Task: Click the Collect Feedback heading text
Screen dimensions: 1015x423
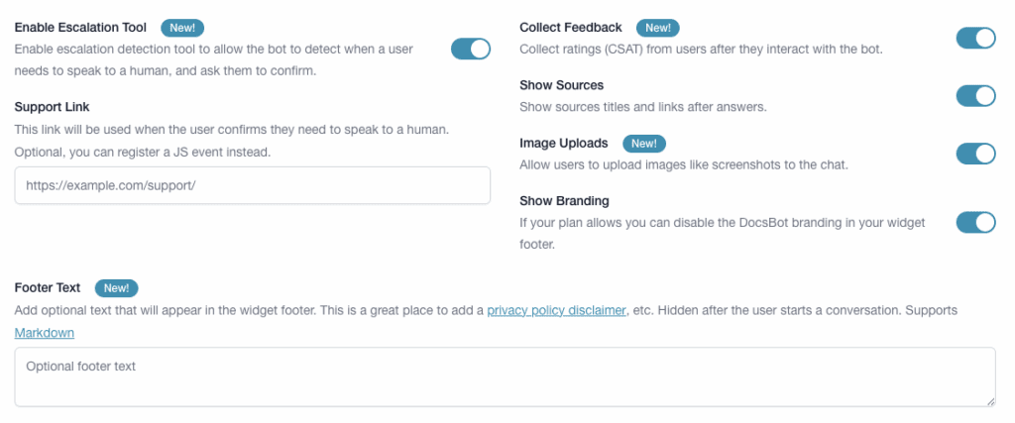Action: [x=570, y=27]
